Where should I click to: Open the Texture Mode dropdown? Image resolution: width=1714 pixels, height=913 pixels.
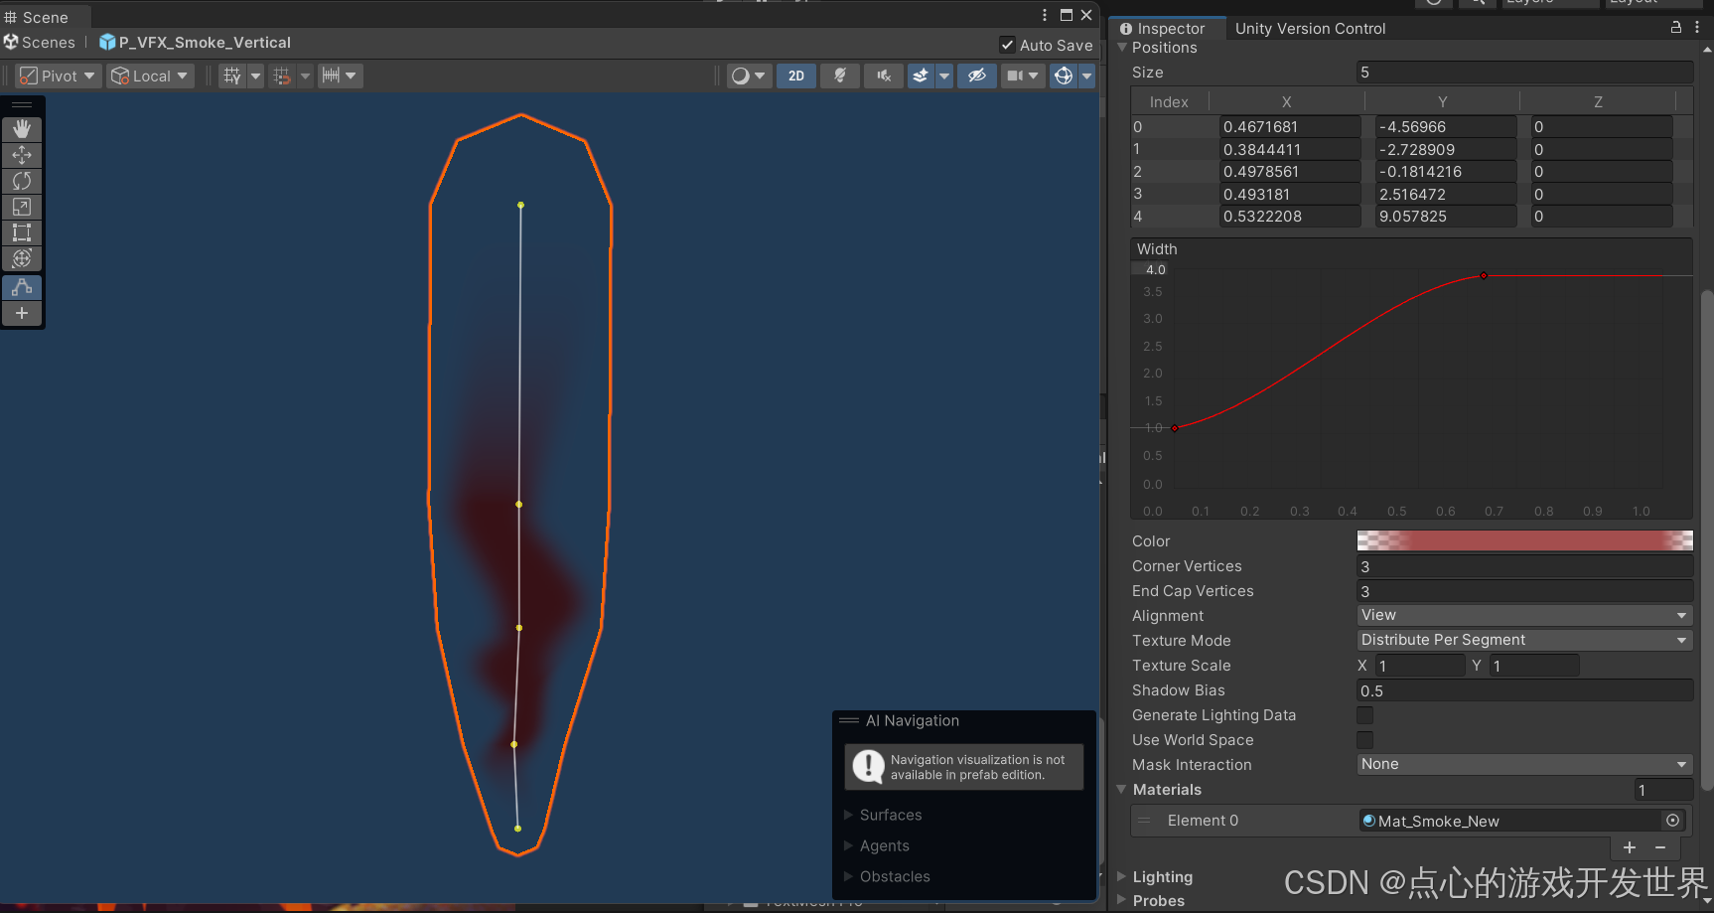click(1523, 640)
